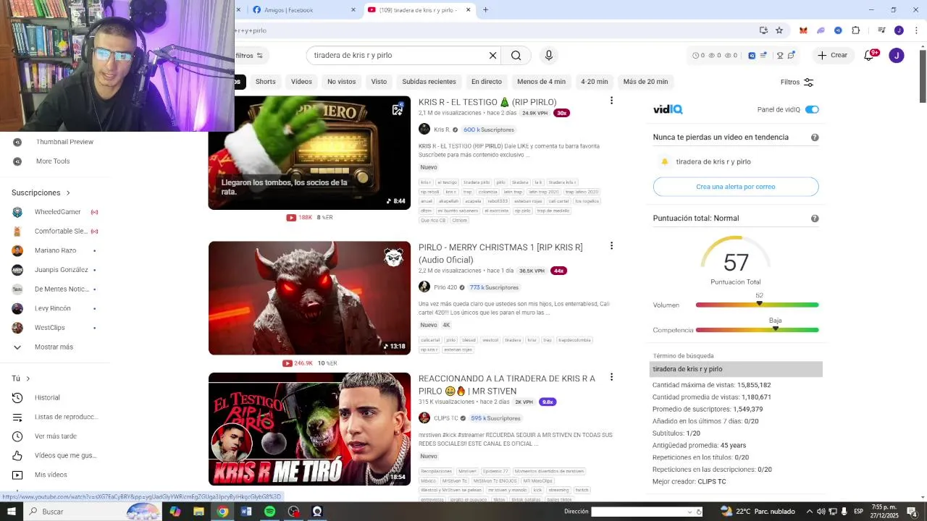Image resolution: width=927 pixels, height=521 pixels.
Task: Open the CLIPS TC channel link
Action: point(445,418)
